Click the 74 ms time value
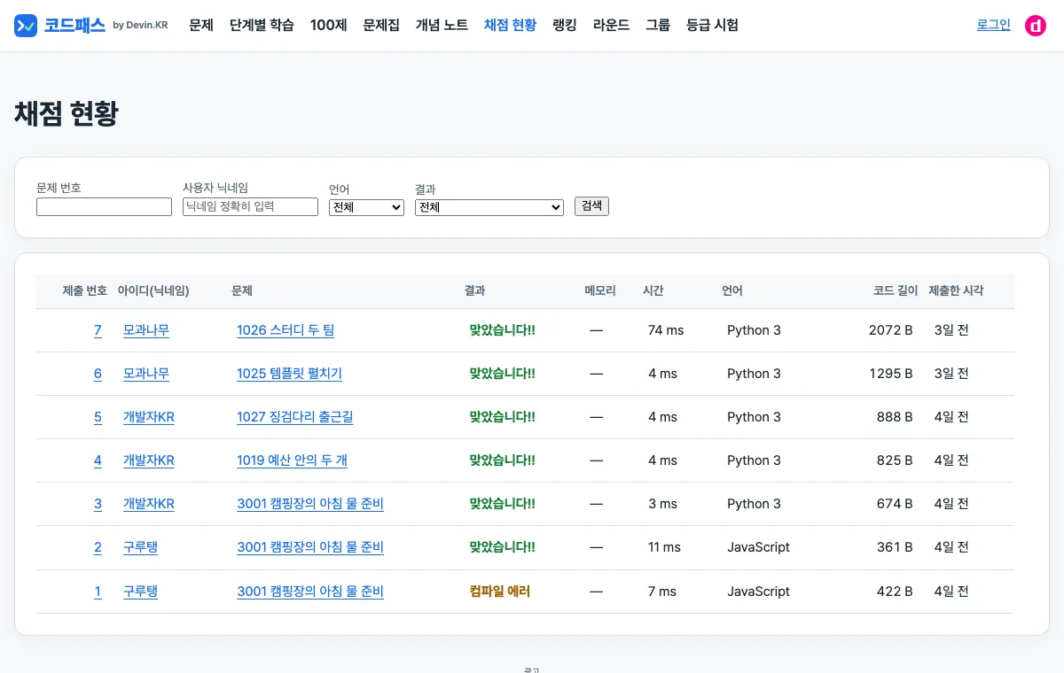 (x=666, y=330)
